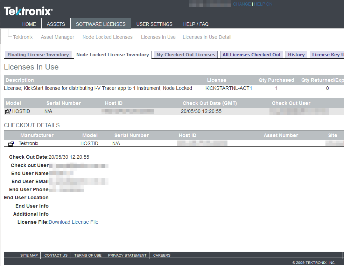
Task: Click Check Out Date (GMT) column header
Action: 210,103
